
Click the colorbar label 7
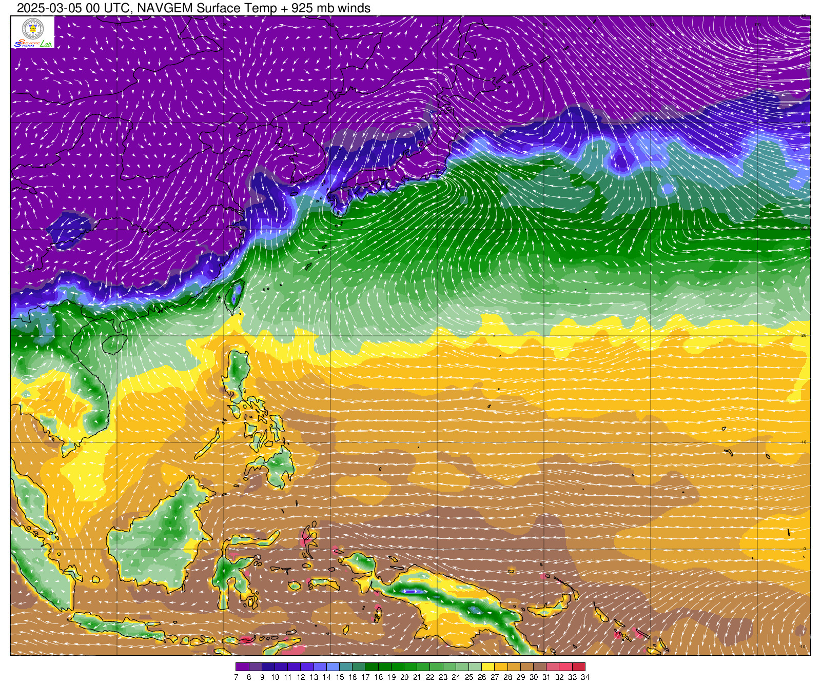tap(236, 677)
